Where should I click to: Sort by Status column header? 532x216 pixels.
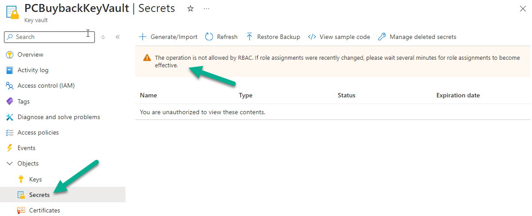click(347, 95)
